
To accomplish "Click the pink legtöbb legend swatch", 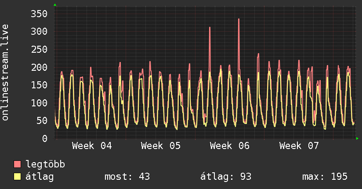I will tap(17, 164).
